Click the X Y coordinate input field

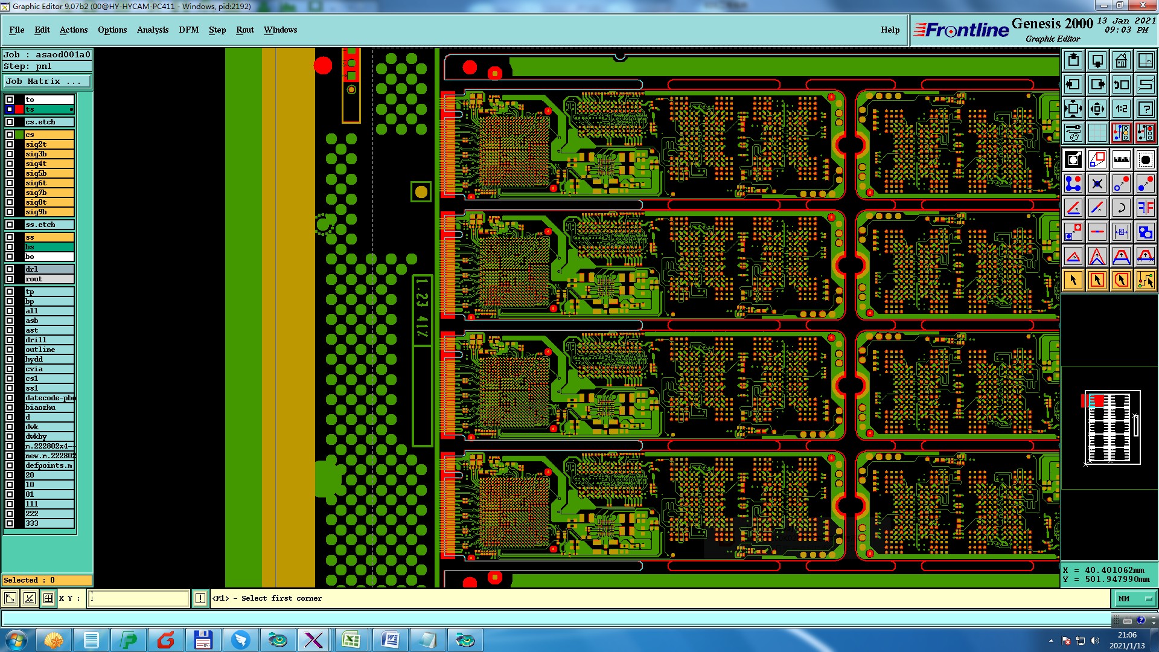coord(139,598)
